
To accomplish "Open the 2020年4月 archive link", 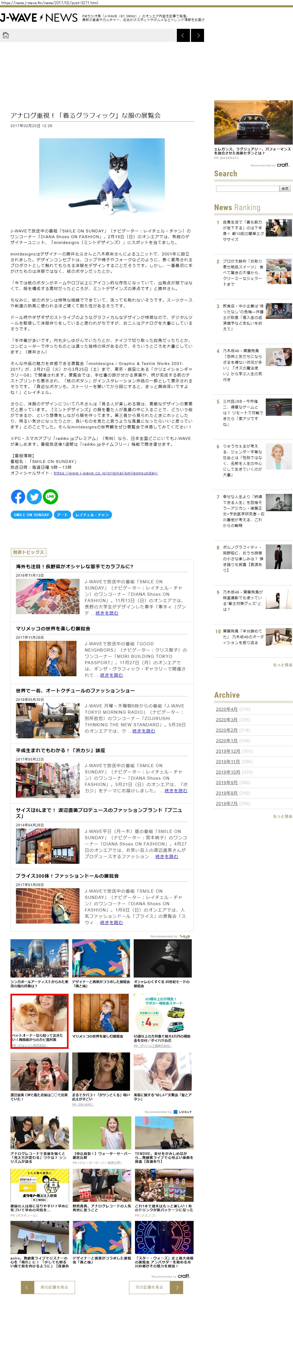I will [226, 709].
